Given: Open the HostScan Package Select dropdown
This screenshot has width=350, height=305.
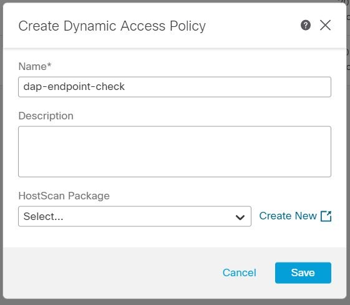Looking at the screenshot, I should coord(135,216).
